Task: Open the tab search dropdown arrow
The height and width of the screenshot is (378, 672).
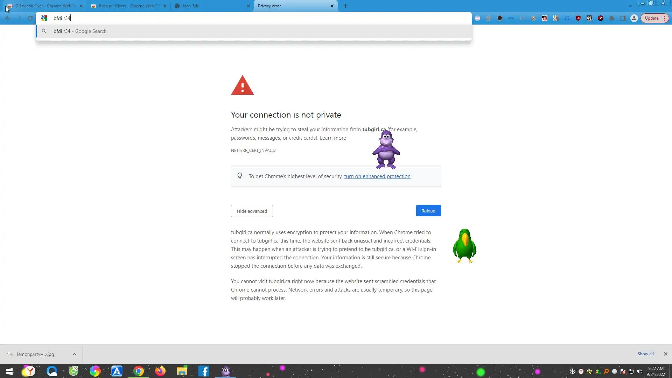Action: point(630,6)
